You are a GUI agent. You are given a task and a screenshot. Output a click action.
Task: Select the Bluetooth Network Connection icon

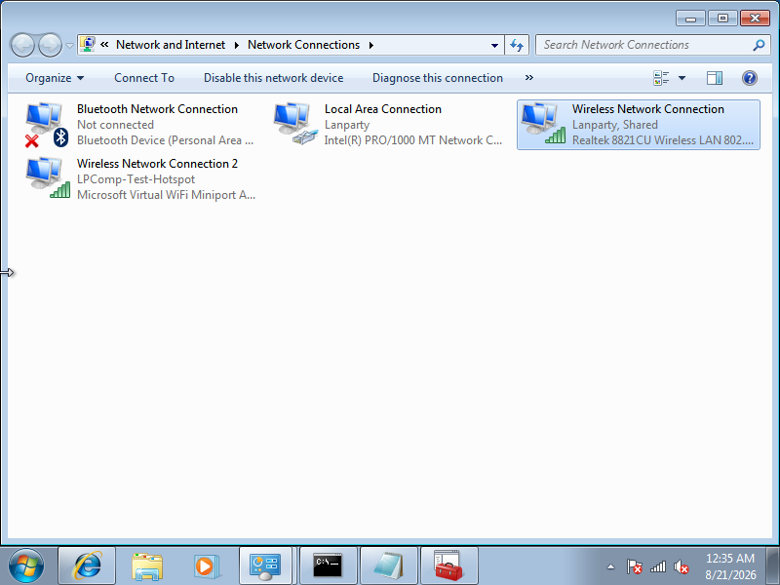47,125
